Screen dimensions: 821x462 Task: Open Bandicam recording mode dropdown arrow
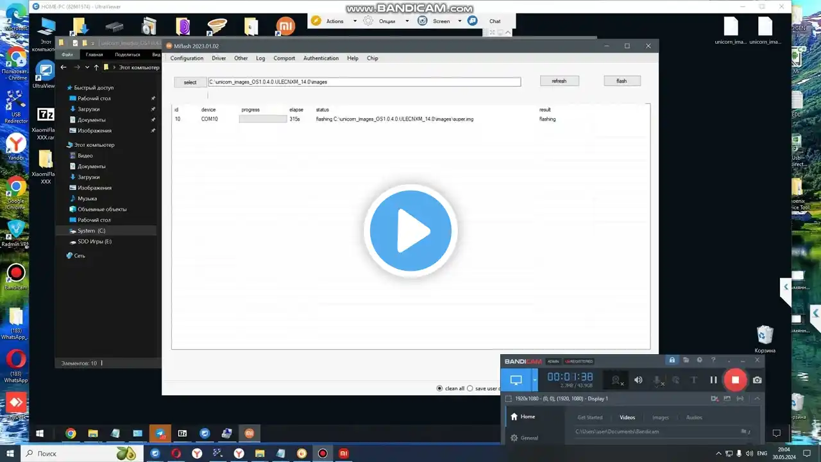(534, 380)
